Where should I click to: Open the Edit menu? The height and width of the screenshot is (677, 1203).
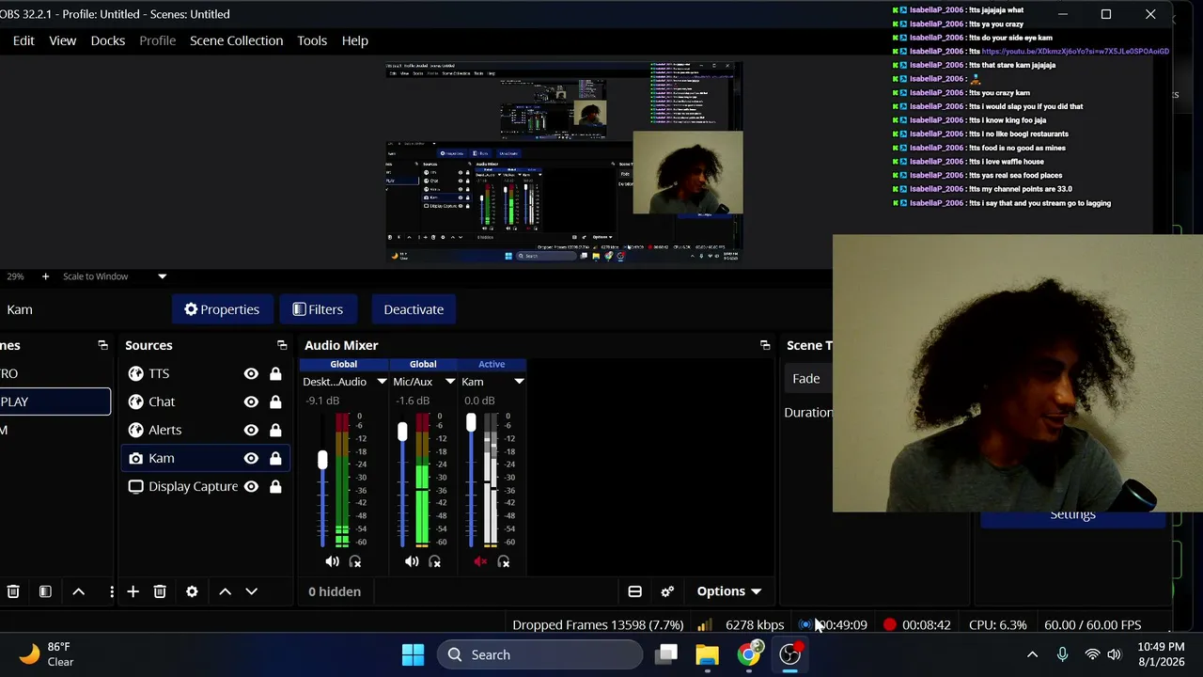[x=23, y=40]
